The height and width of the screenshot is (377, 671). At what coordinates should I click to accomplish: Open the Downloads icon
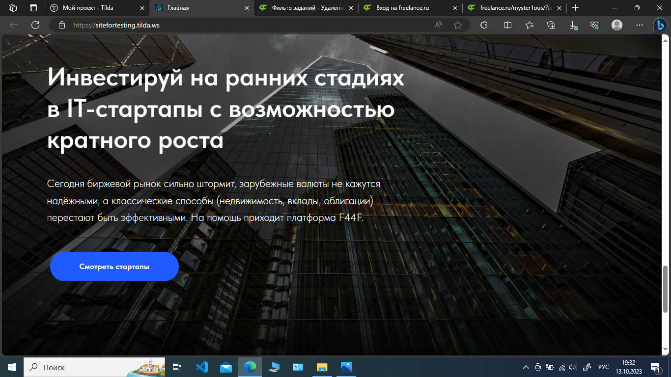tap(573, 25)
